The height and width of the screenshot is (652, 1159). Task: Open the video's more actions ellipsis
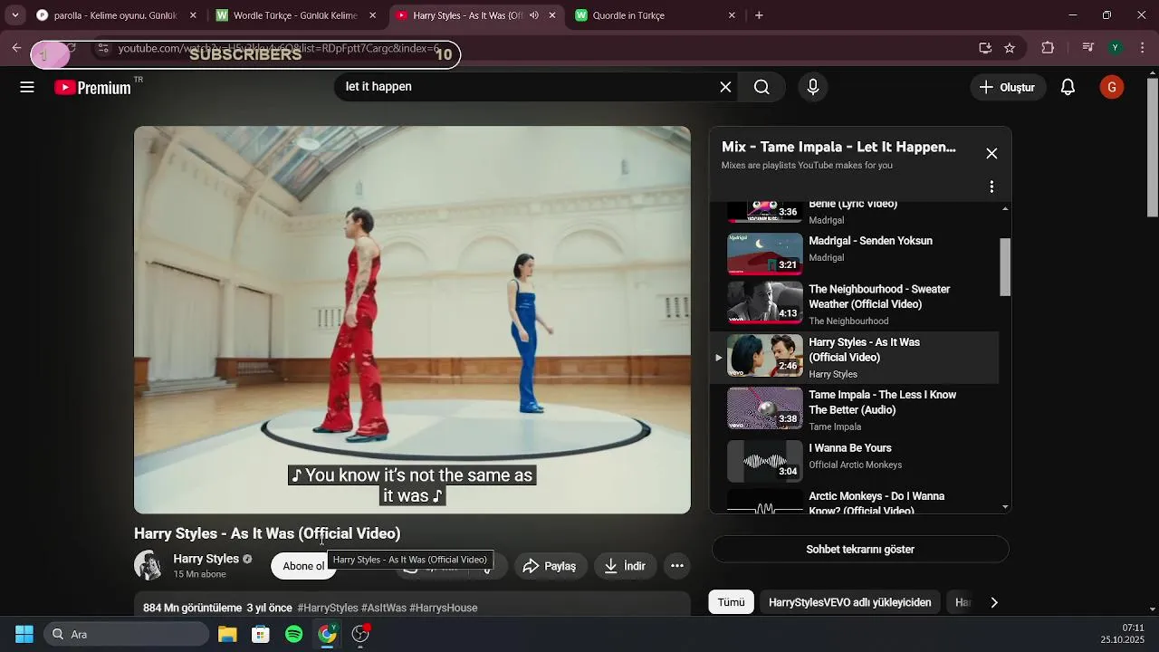[x=676, y=566]
